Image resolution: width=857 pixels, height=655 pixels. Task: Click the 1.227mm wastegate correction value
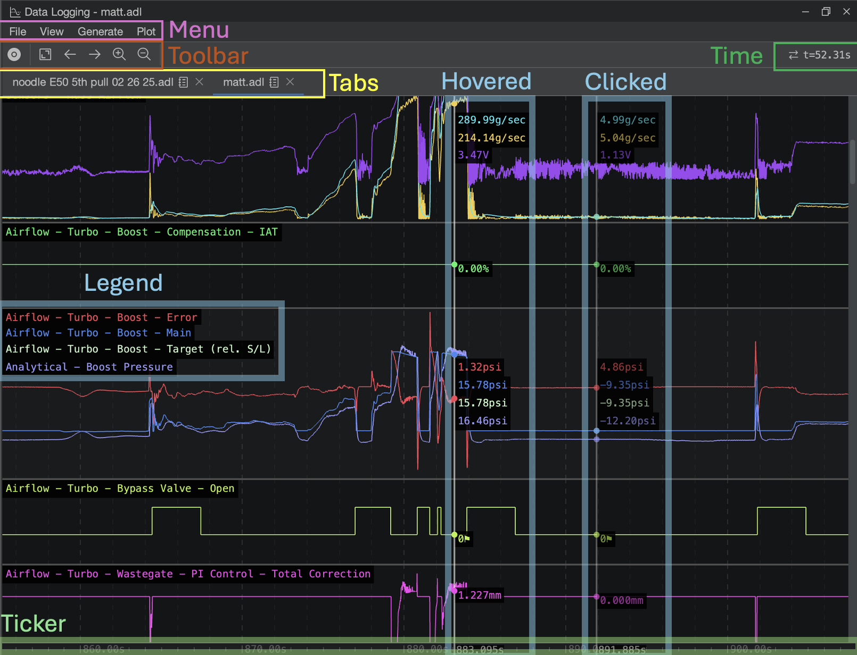point(479,595)
